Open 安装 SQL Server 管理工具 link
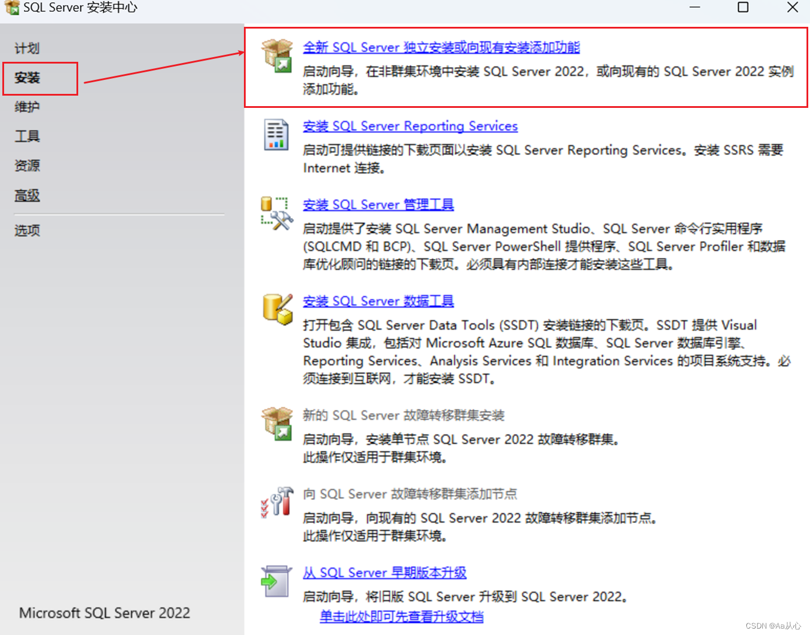Image resolution: width=810 pixels, height=635 pixels. tap(378, 205)
